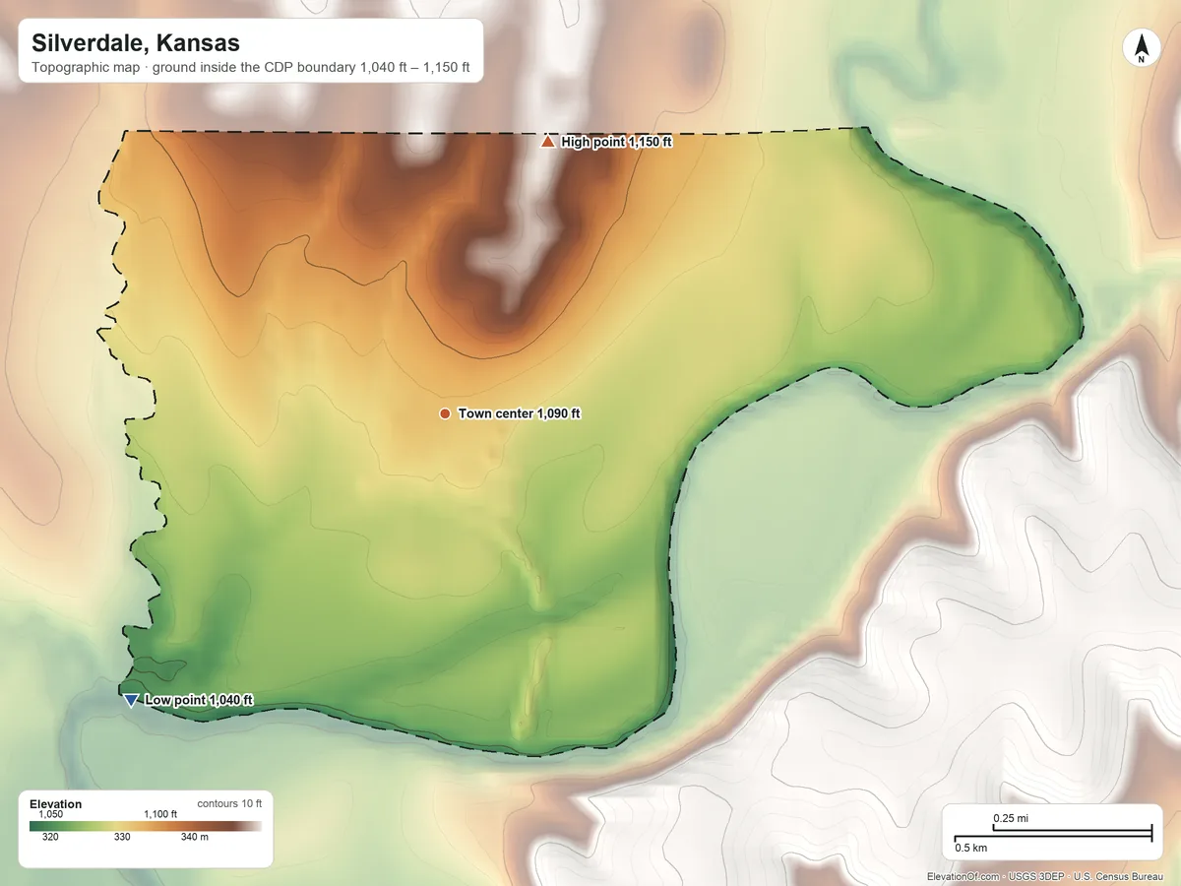This screenshot has height=886, width=1181.
Task: Select the high point triangle marker
Action: 548,142
